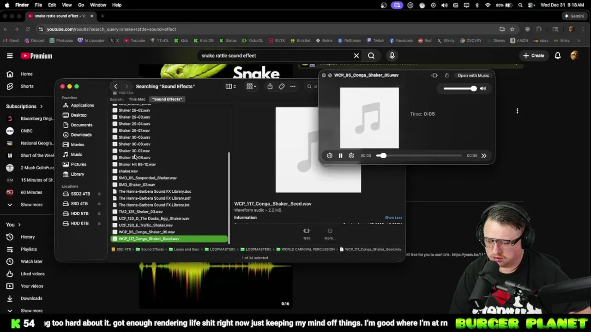This screenshot has width=591, height=332.
Task: Skip back in Quick Look player
Action: [330, 156]
